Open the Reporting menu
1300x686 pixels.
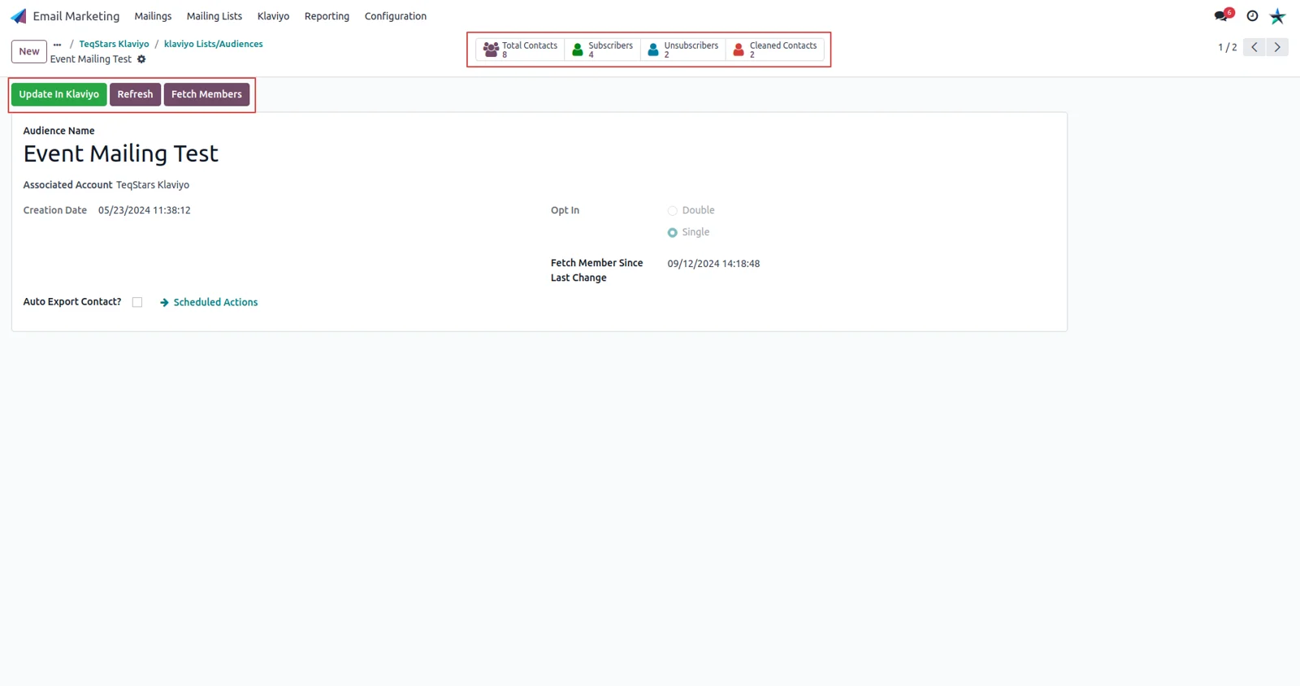(x=327, y=16)
